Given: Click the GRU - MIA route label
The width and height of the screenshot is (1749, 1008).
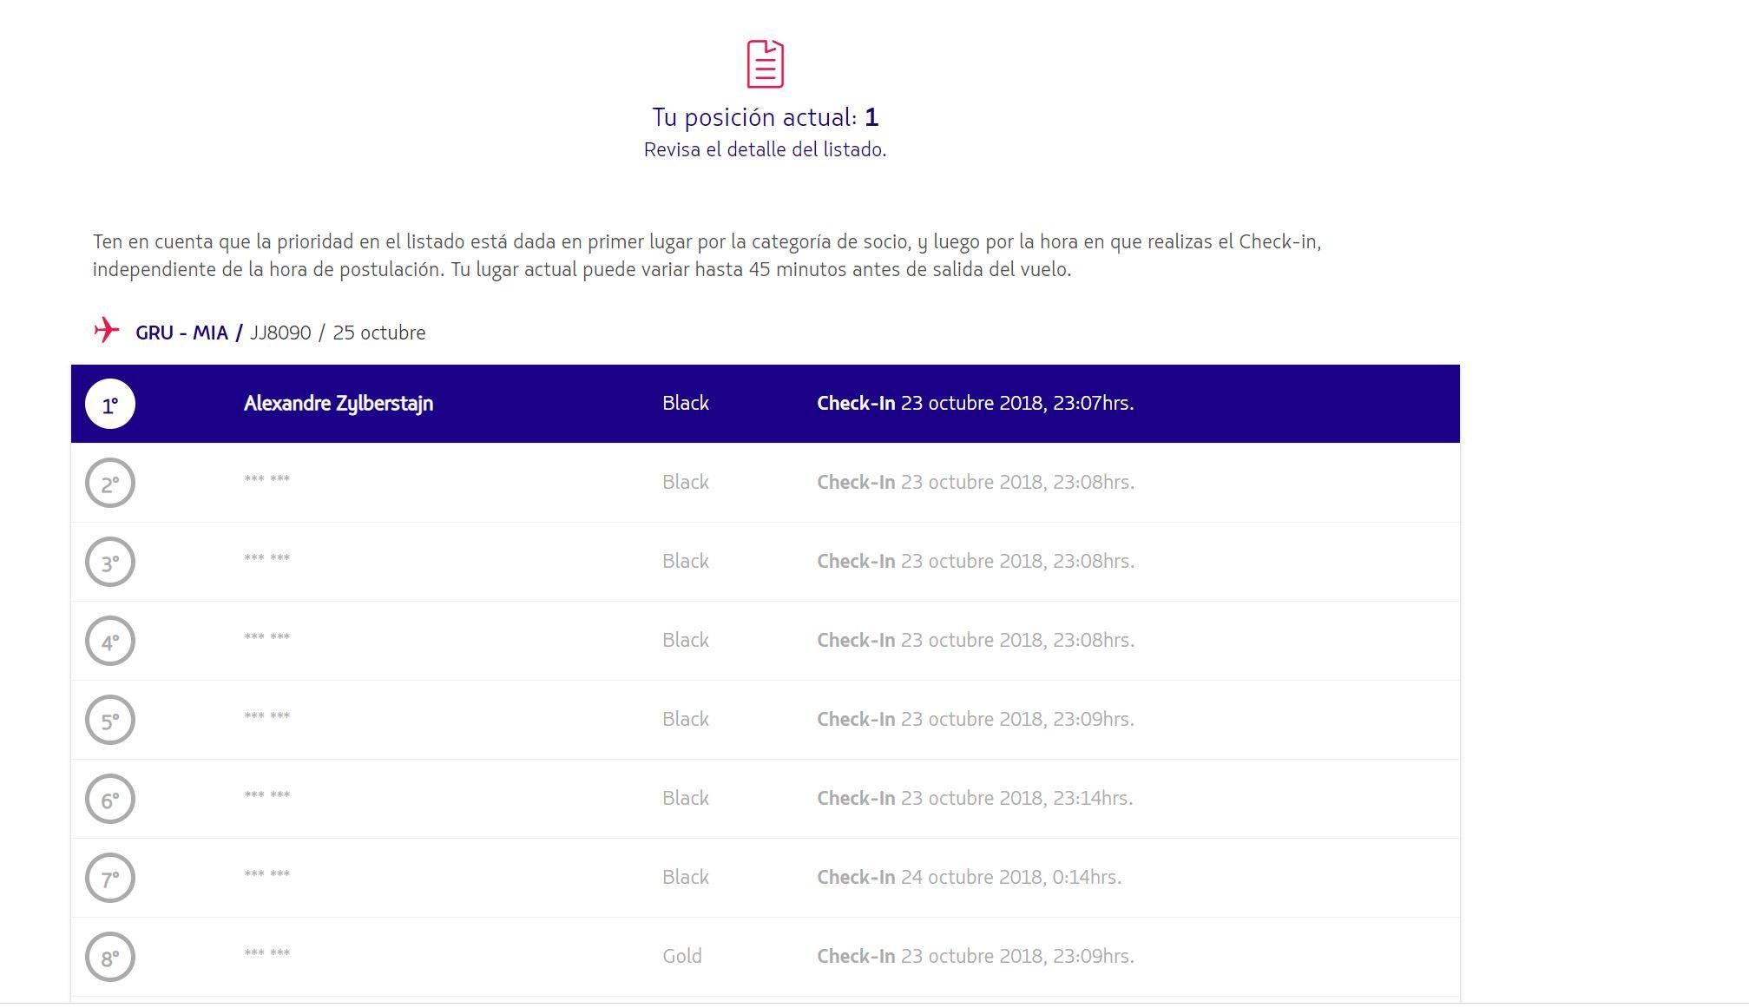Looking at the screenshot, I should (181, 333).
